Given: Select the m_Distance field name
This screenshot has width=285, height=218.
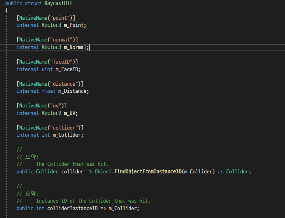Looking at the screenshot, I should coord(72,91).
